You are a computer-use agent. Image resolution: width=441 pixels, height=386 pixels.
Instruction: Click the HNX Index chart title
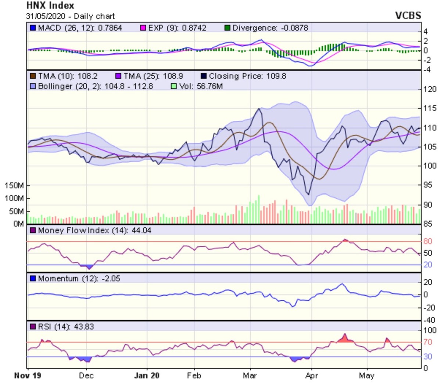tap(50, 6)
